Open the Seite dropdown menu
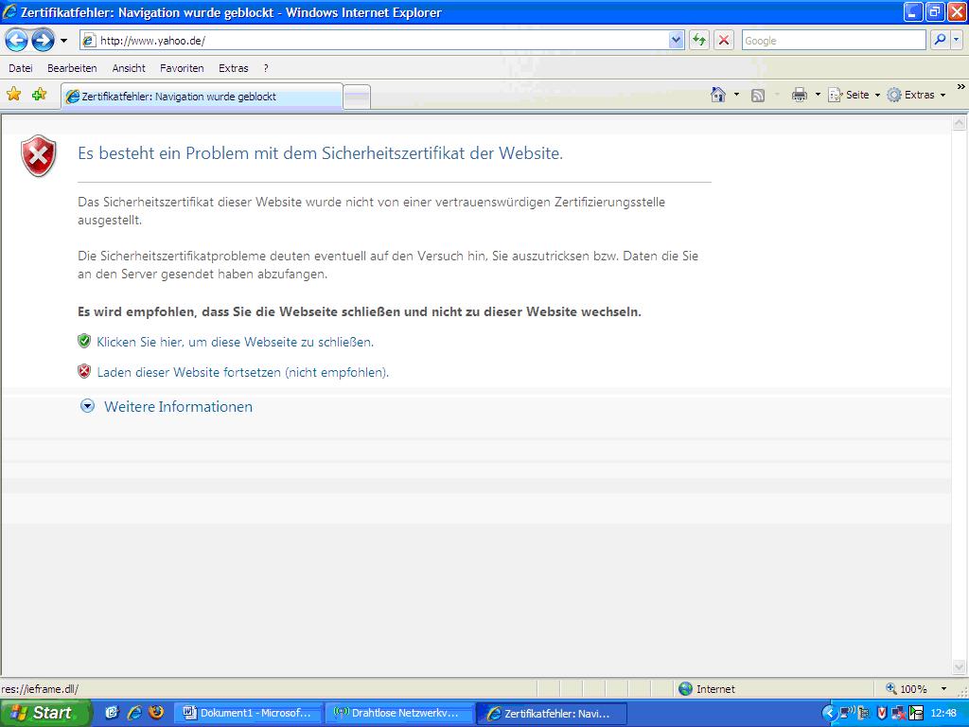Viewport: 969px width, 727px height. pos(854,95)
